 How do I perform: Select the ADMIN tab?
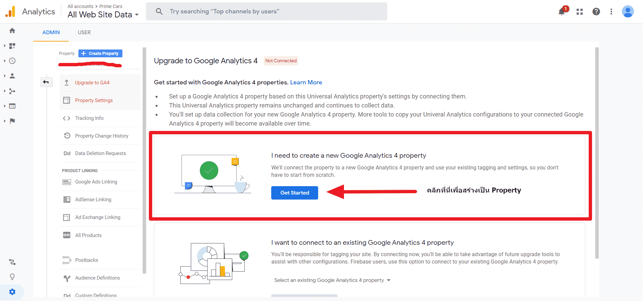(51, 32)
